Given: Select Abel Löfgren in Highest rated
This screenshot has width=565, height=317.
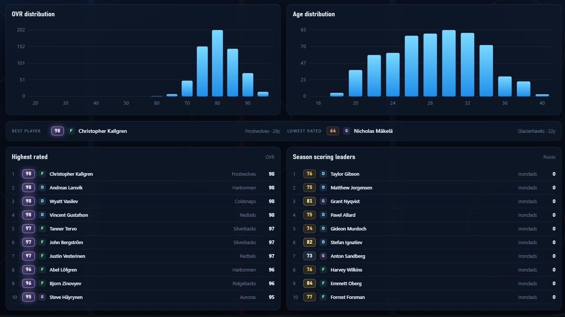Looking at the screenshot, I should 143,270.
